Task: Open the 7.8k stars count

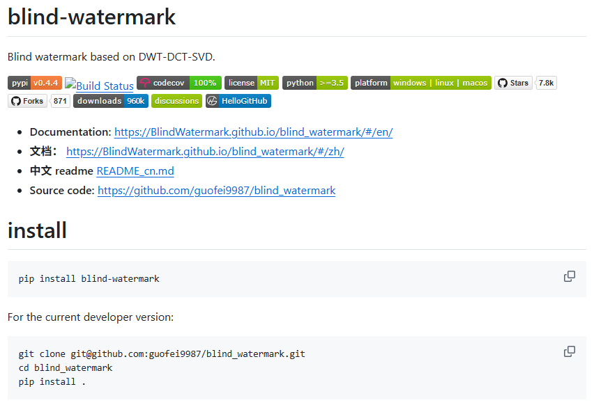Action: (x=546, y=83)
